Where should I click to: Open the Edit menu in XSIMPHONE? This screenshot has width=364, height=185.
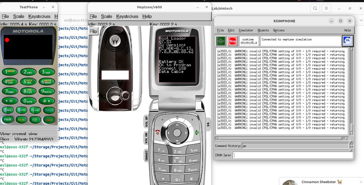[x=231, y=30]
